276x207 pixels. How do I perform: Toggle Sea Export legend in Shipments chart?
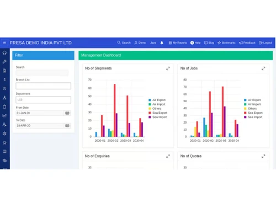click(x=158, y=113)
